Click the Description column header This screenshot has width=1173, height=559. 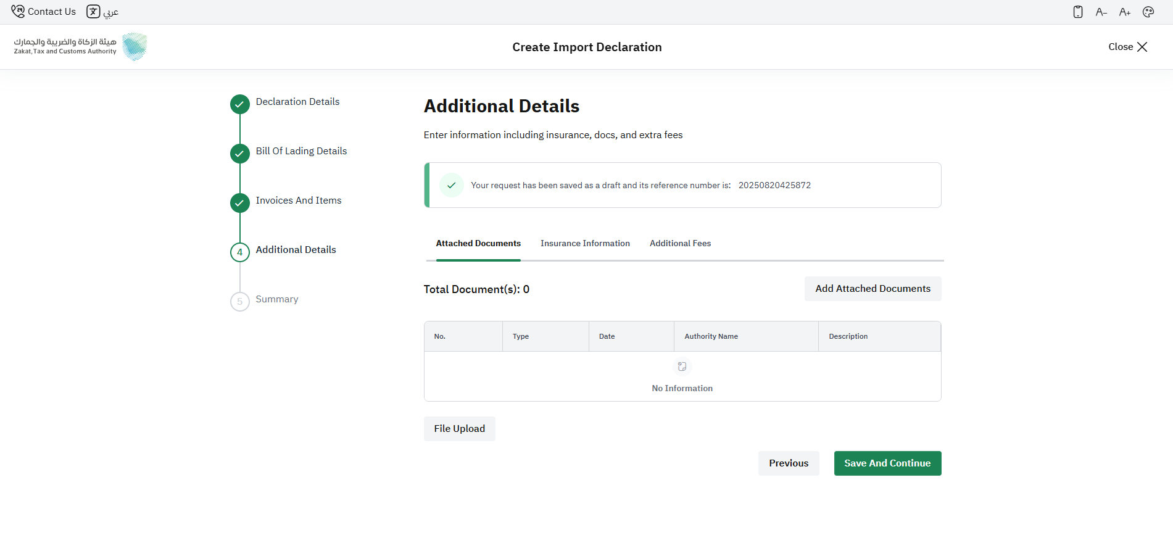879,336
